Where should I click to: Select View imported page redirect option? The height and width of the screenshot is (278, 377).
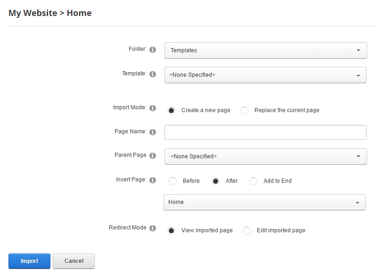pos(172,230)
